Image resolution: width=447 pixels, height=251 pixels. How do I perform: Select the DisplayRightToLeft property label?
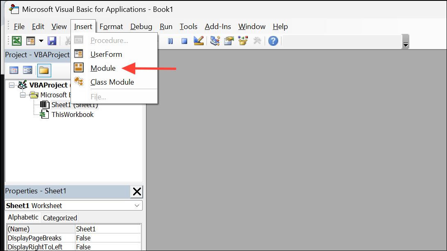pyautogui.click(x=41, y=247)
